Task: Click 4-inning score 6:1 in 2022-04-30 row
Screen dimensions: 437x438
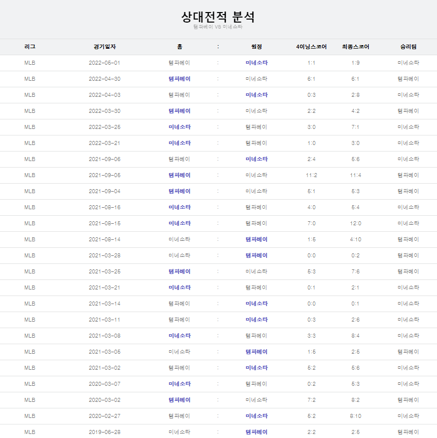Action: pyautogui.click(x=311, y=79)
